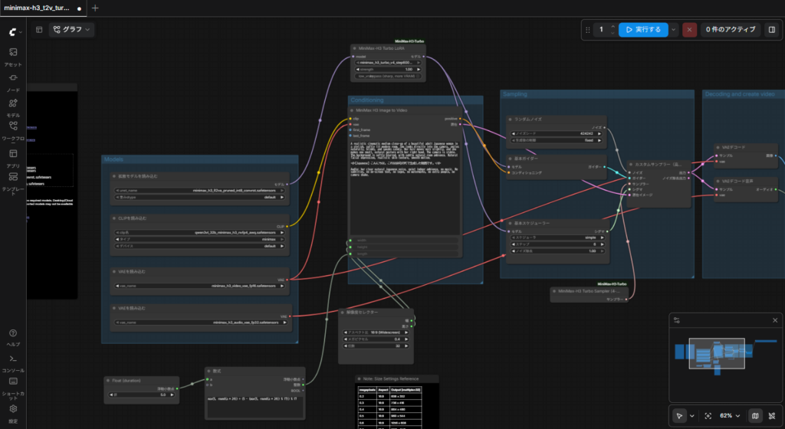The width and height of the screenshot is (785, 429).
Task: Collapse the ランダムノイズ node via its dot
Action: 510,120
